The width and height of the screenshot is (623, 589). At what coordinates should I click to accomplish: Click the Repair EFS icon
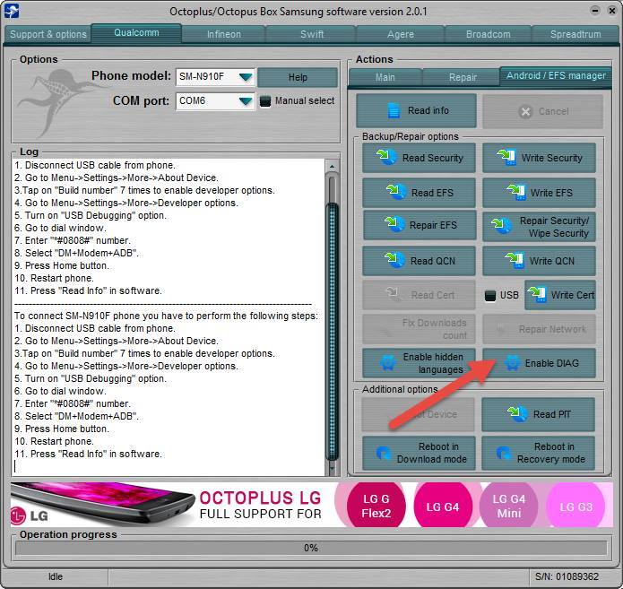394,225
